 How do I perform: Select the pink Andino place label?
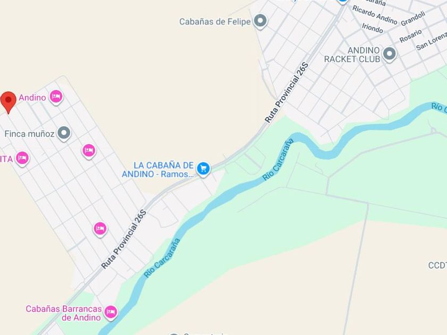32,98
